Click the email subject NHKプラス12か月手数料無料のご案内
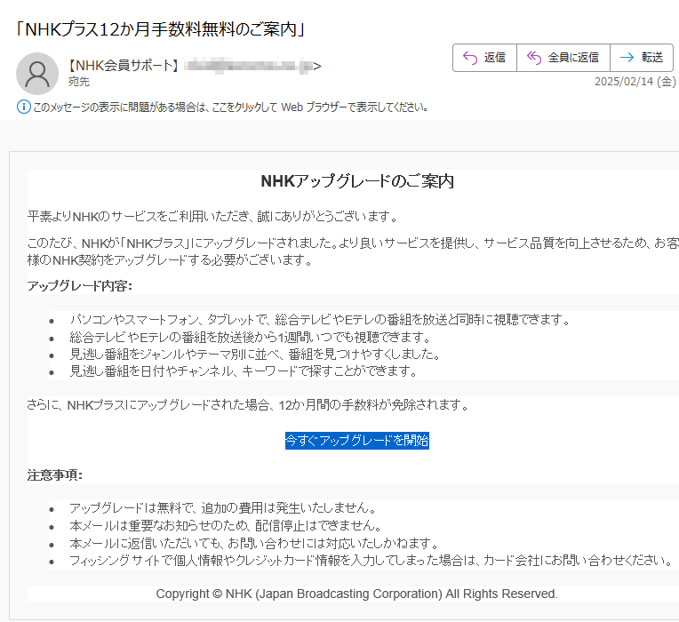 (161, 29)
